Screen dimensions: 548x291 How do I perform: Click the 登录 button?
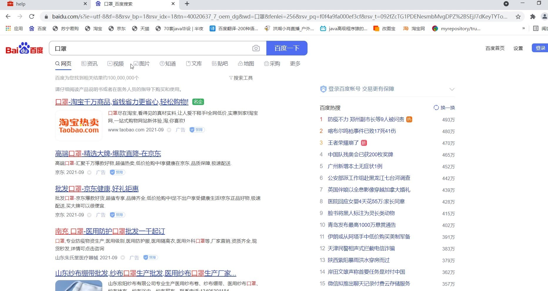click(x=540, y=48)
